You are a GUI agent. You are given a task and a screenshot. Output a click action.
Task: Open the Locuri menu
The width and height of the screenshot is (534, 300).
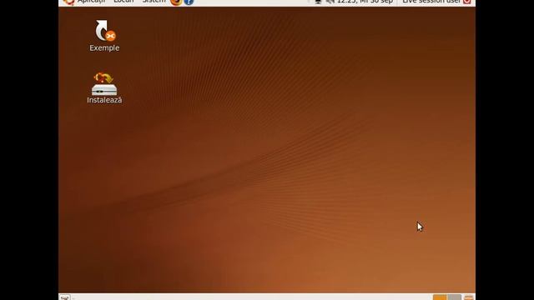123,2
